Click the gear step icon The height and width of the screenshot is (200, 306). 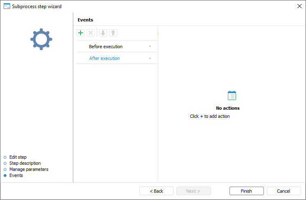(41, 39)
